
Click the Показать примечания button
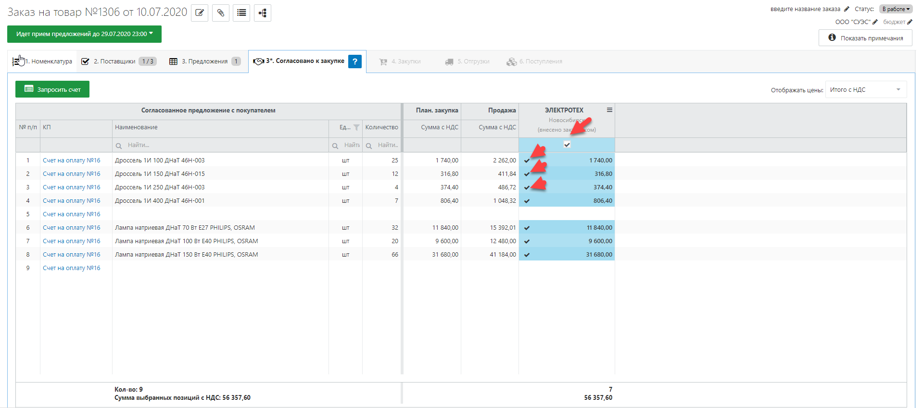[865, 38]
